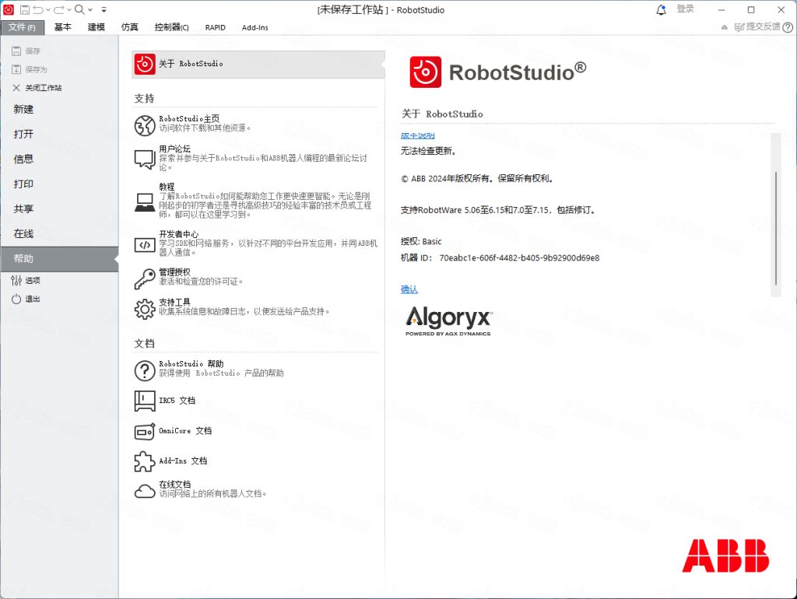Click the code icon for 开发者中心
The image size is (797, 599).
(145, 245)
